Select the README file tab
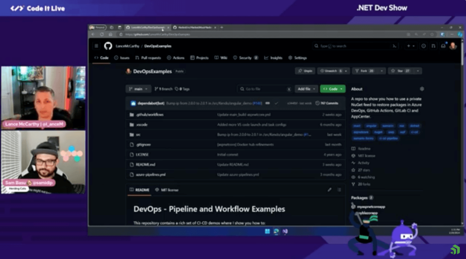This screenshot has width=466, height=259. pos(139,190)
